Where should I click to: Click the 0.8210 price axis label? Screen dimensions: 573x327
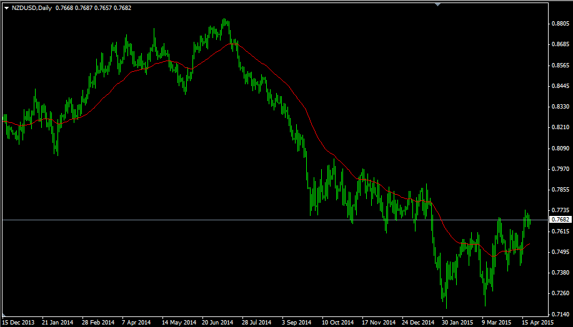(x=561, y=127)
